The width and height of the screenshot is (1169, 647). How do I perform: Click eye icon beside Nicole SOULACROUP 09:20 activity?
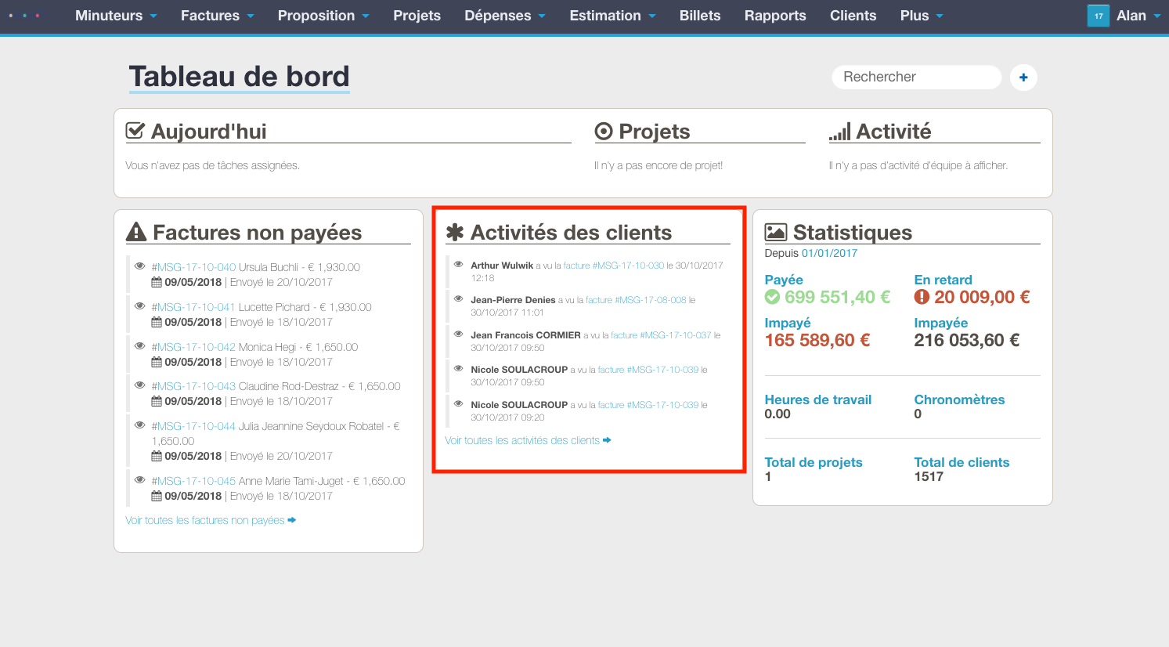pyautogui.click(x=459, y=403)
